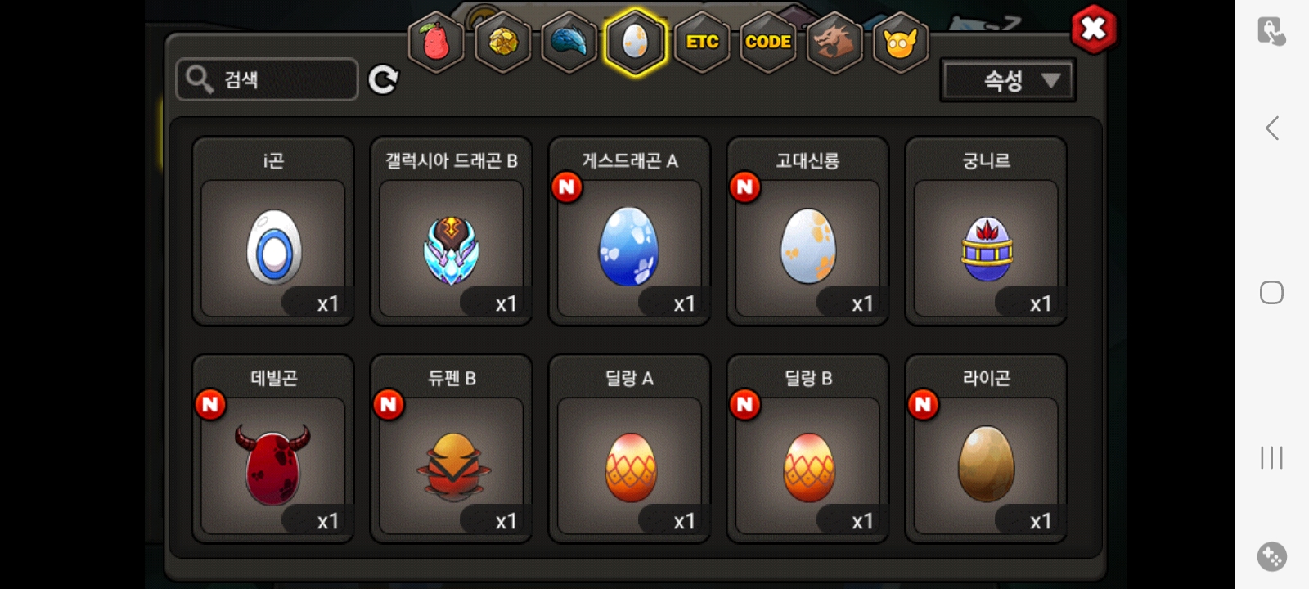Screen dimensions: 1309x589
Task: Open the CODE tab
Action: [x=768, y=43]
